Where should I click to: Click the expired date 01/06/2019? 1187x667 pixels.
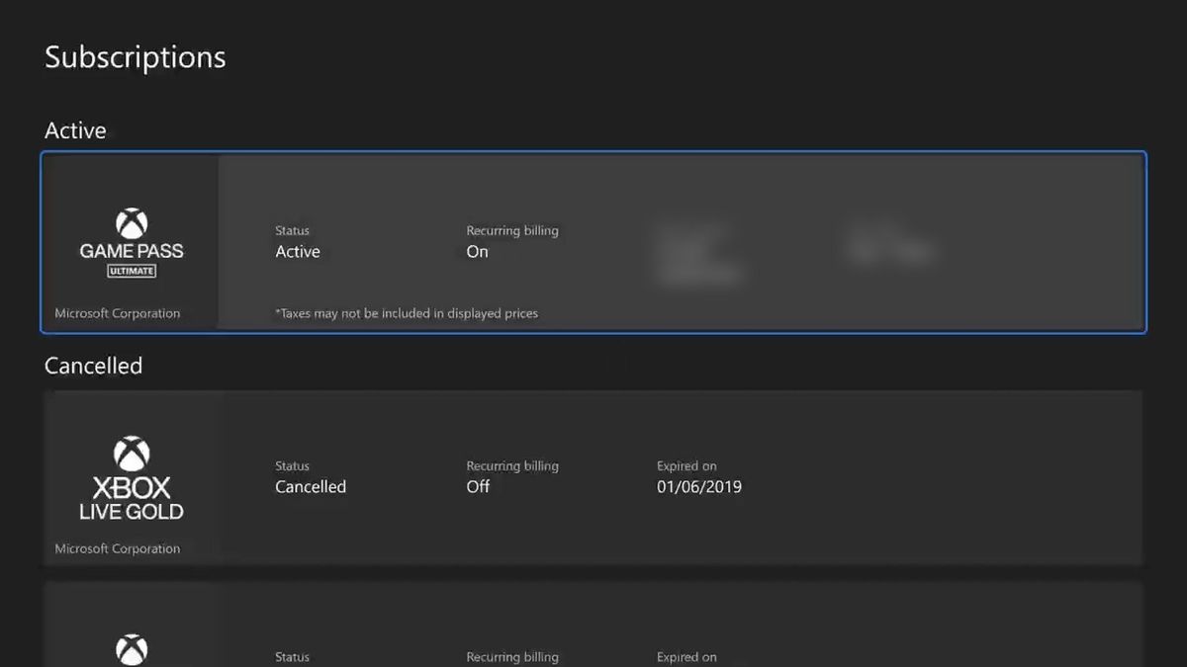pos(699,486)
